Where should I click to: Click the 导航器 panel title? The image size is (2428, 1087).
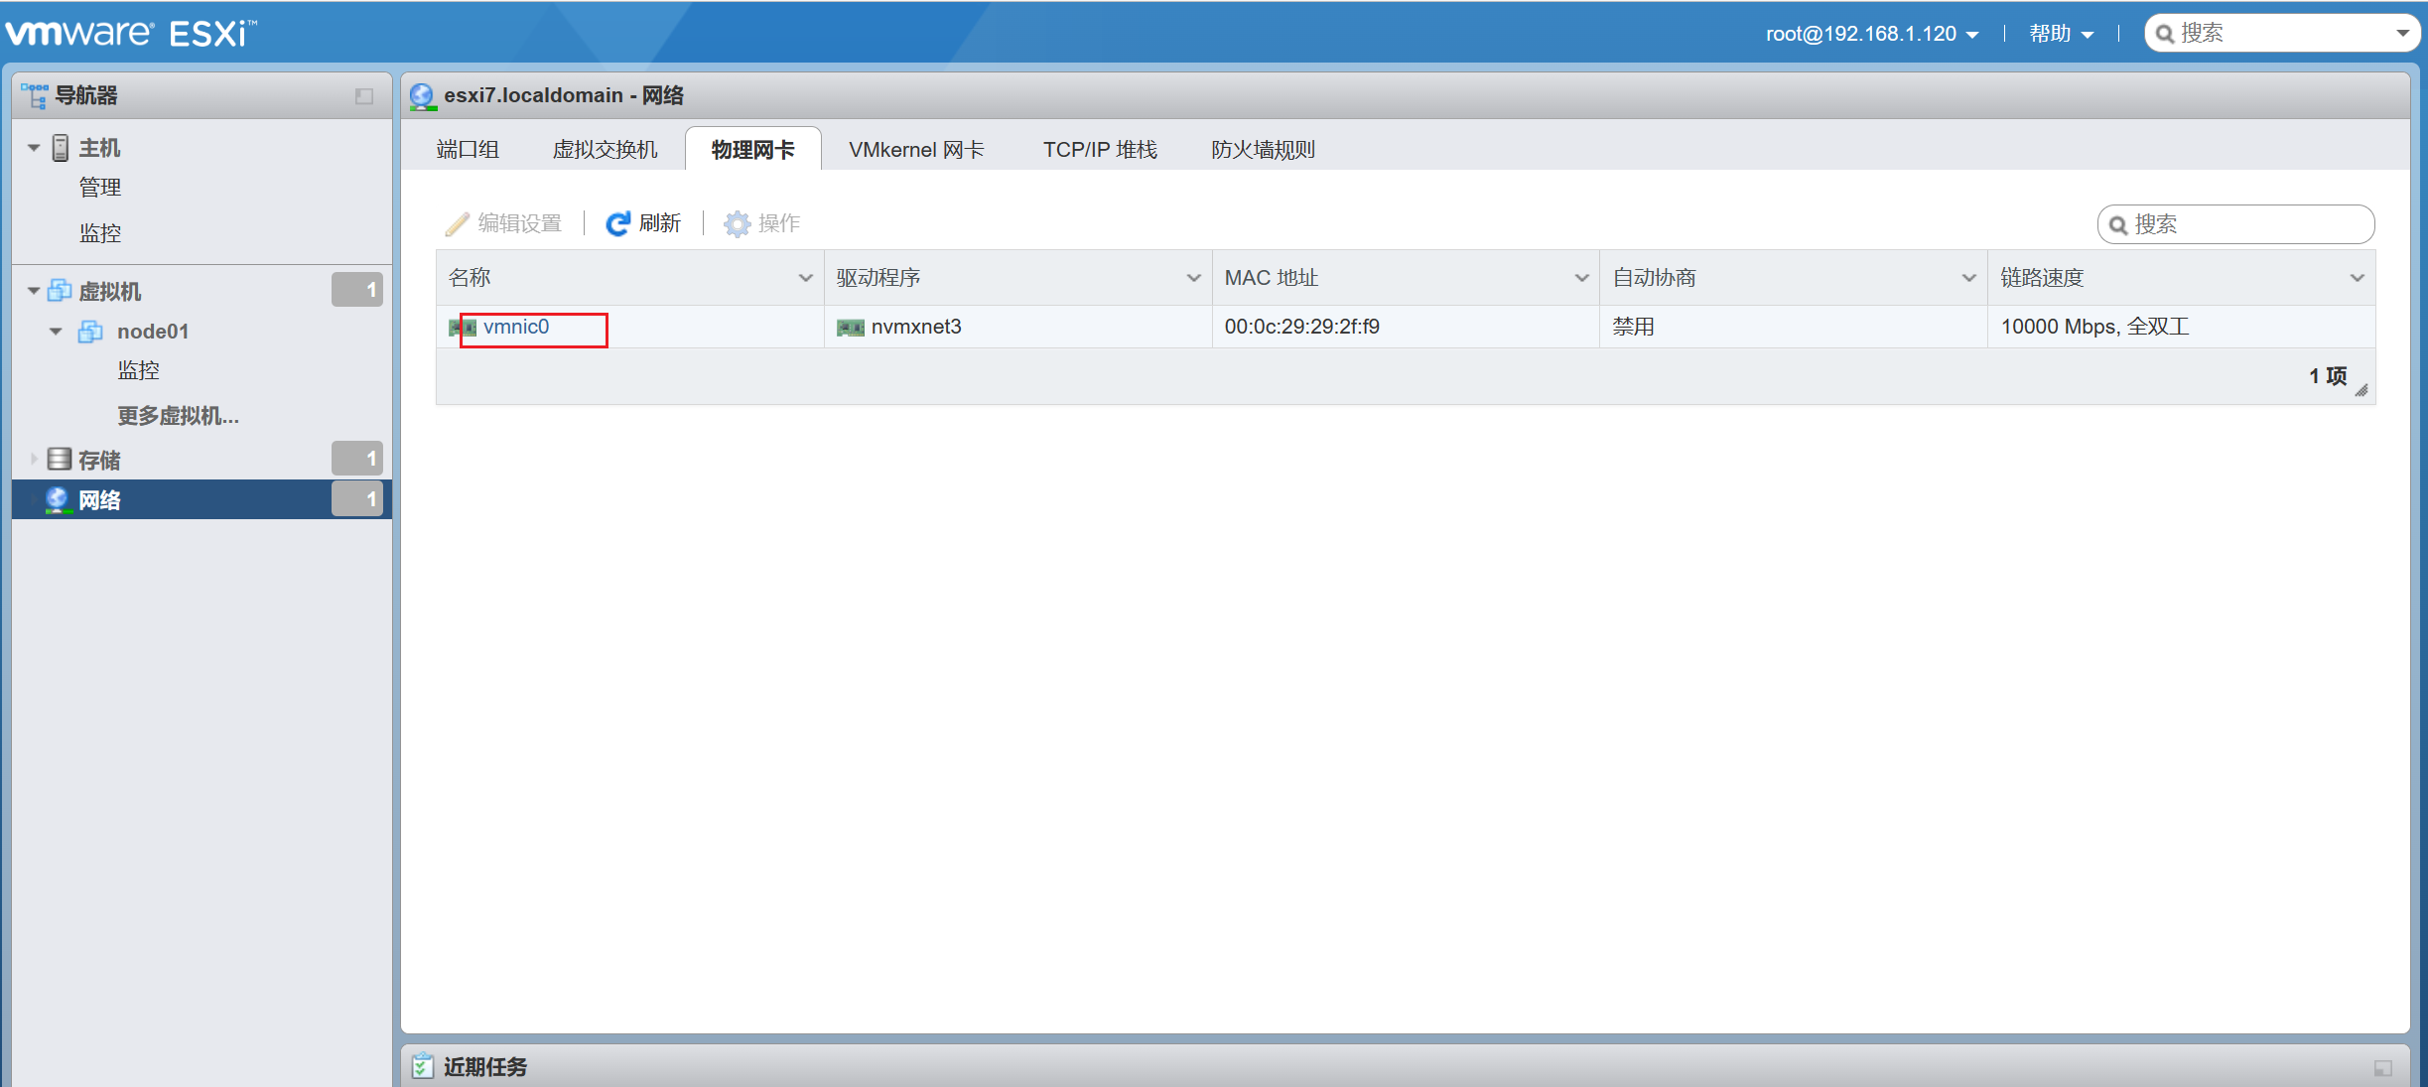86,95
